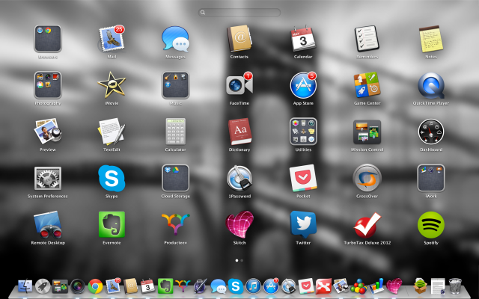Launch Producteev from the Launchpad grid

(x=175, y=224)
